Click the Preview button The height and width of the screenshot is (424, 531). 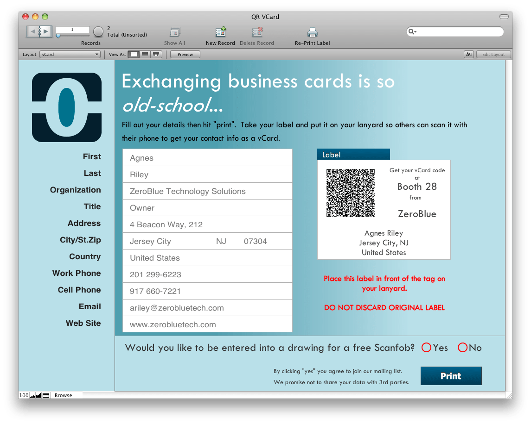[x=185, y=54]
